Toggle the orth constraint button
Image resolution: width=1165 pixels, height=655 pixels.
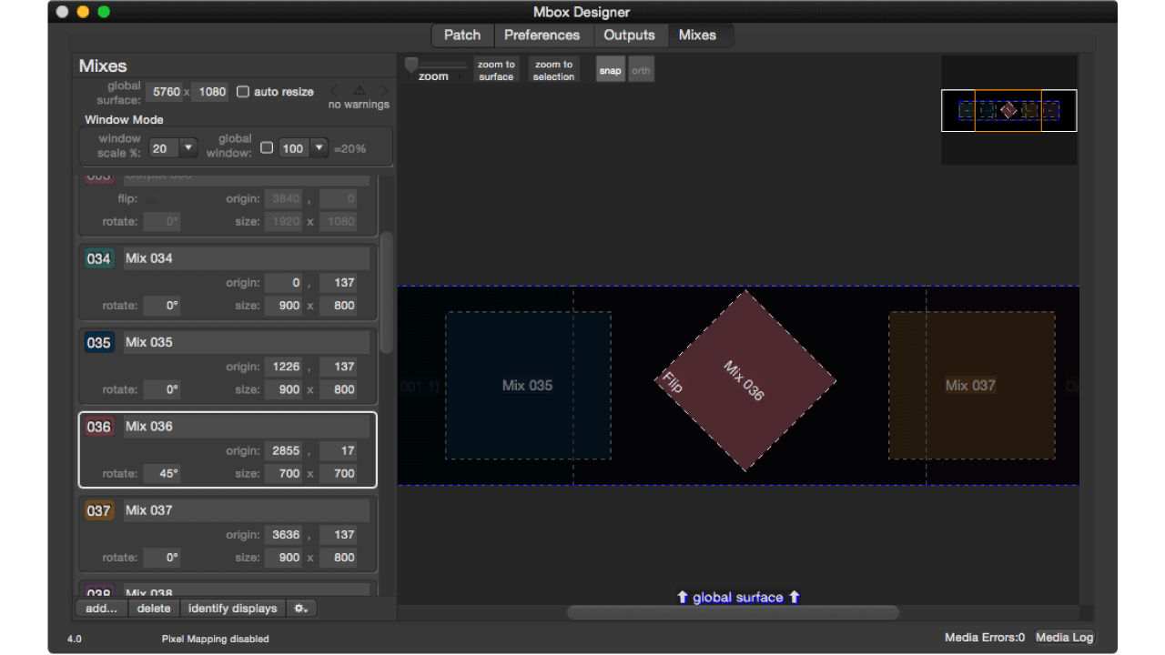coord(641,70)
